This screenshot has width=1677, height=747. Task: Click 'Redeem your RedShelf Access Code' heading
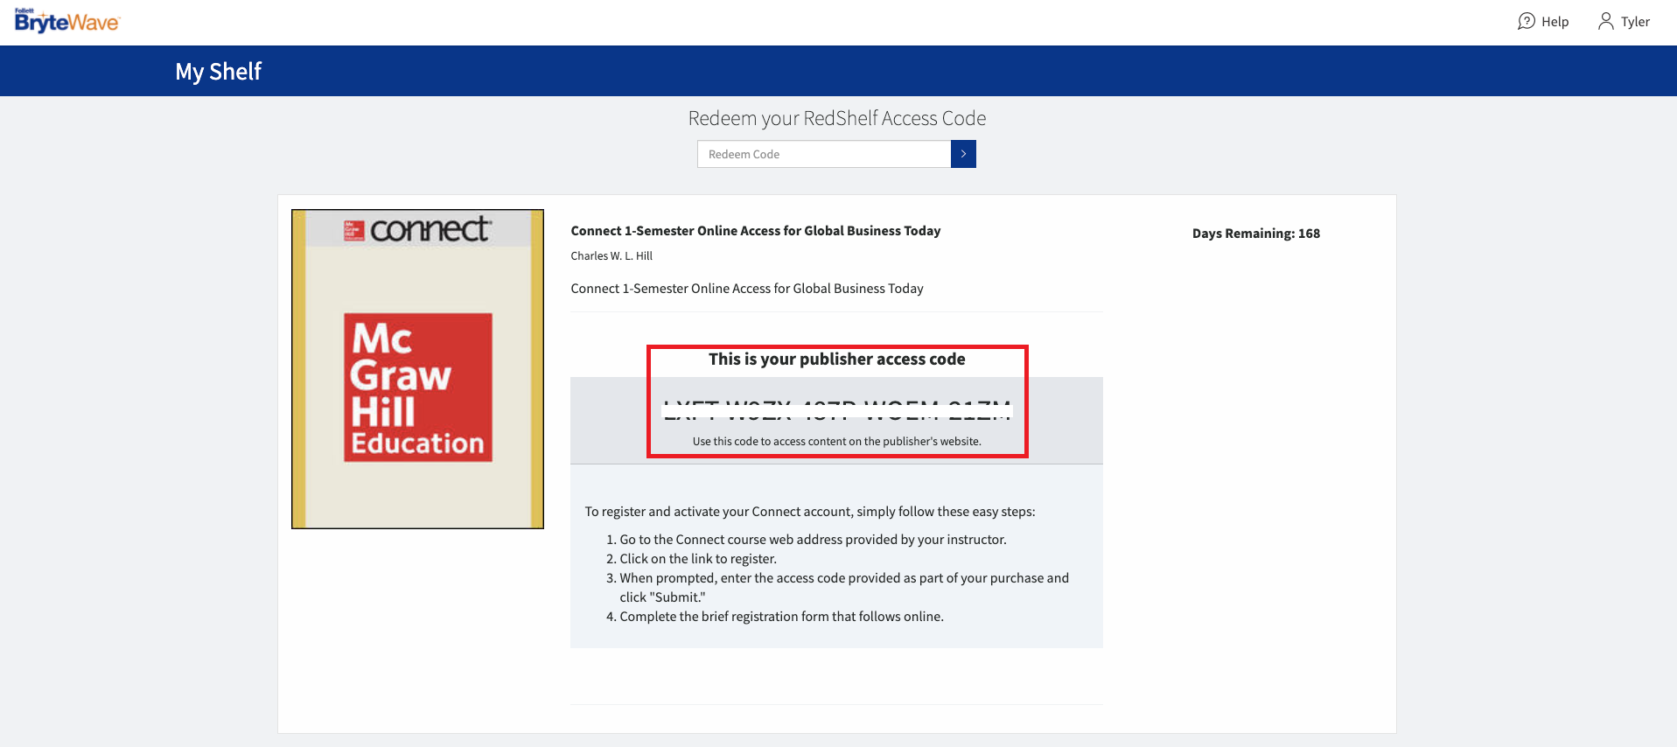coord(837,118)
